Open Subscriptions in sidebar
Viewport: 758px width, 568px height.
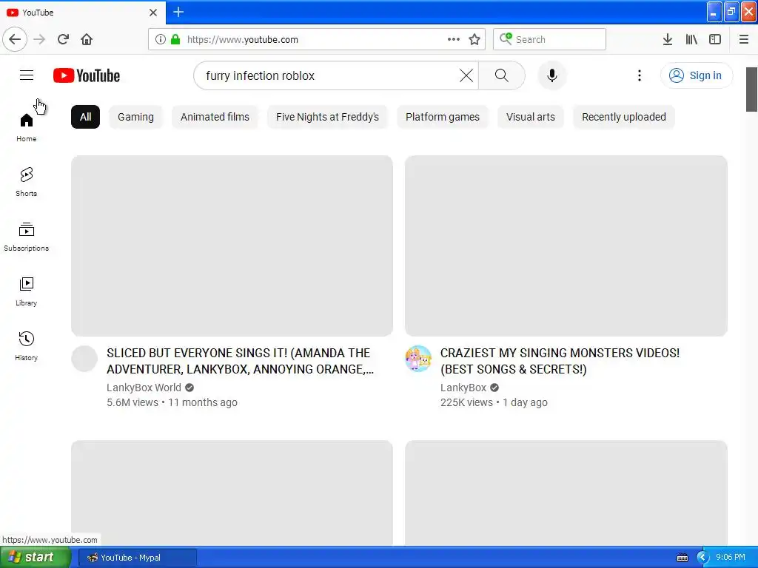point(26,237)
